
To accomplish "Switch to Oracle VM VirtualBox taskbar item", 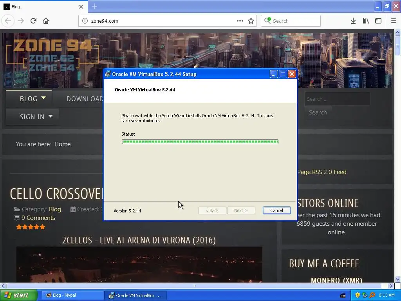I will 135,296.
